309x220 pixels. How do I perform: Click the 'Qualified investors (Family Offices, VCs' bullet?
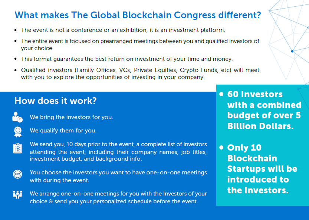click(140, 73)
